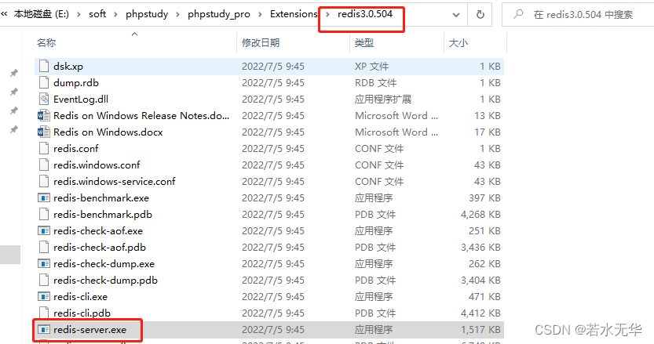Select Redis on Windows Release Notes document name
This screenshot has width=654, height=344.
point(141,115)
